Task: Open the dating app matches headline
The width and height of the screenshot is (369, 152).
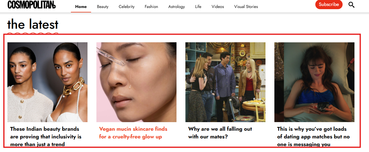Action: [x=313, y=137]
